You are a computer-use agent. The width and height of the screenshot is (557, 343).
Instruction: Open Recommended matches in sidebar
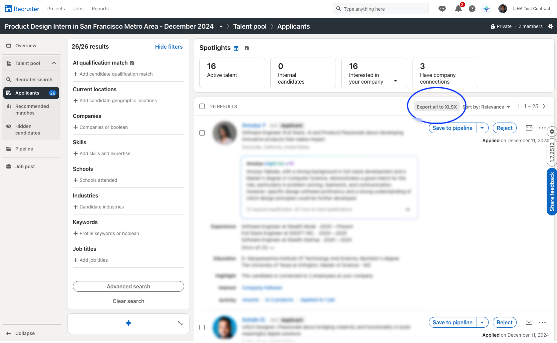(x=31, y=110)
